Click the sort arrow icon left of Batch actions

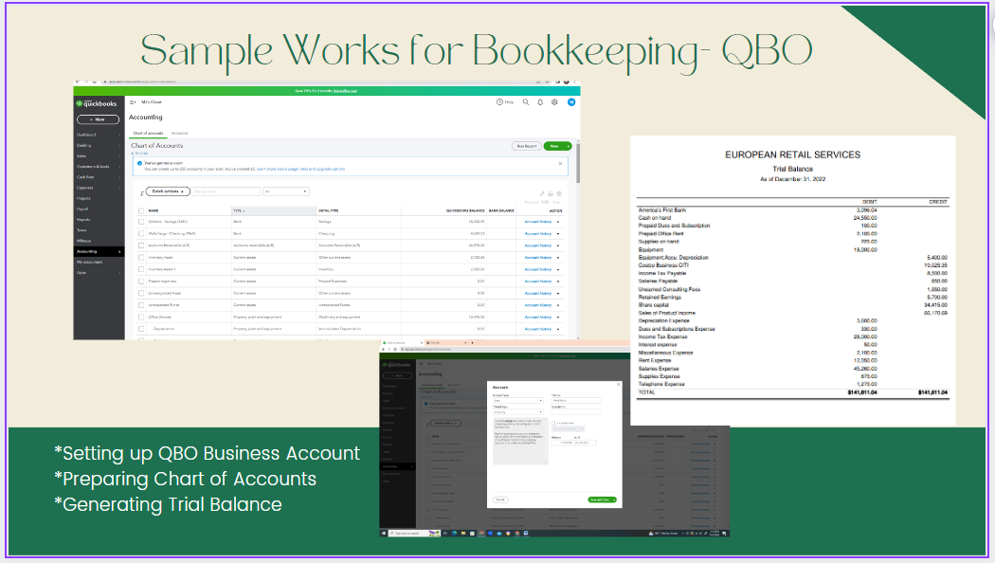141,193
